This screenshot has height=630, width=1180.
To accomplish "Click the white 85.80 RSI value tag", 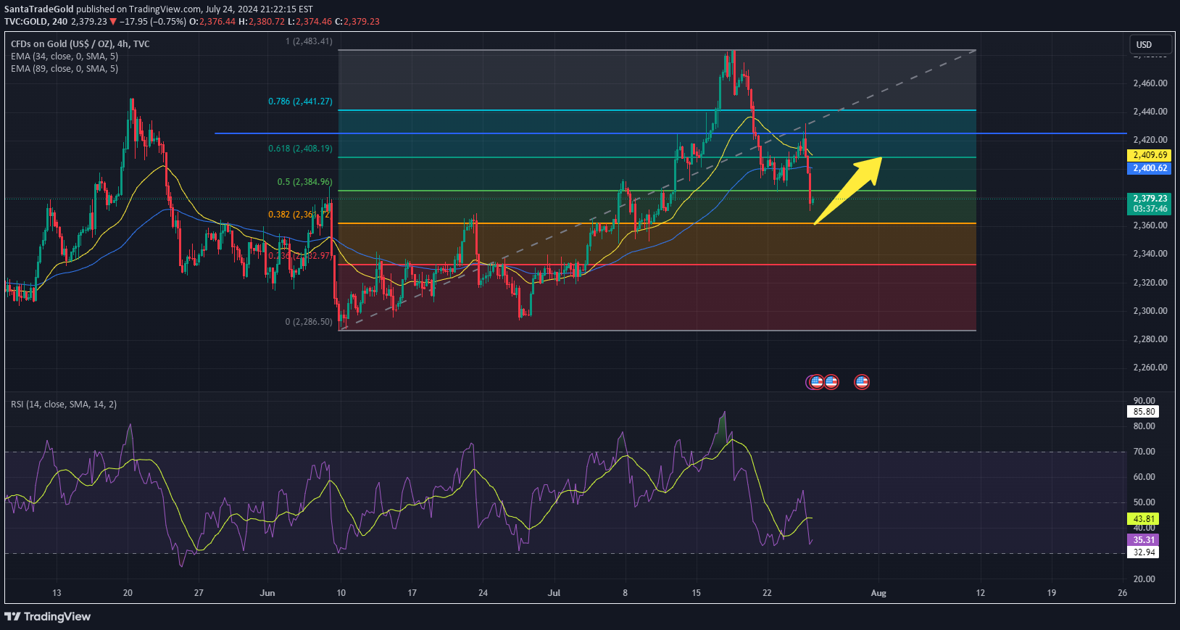I will pos(1144,412).
